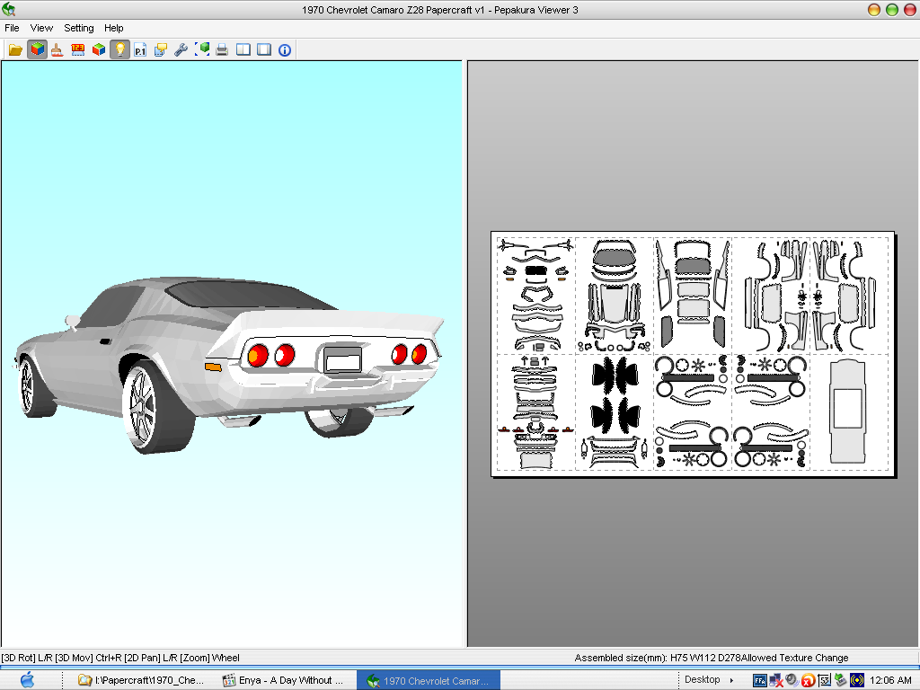The image size is (920, 690).
Task: Toggle the light bulb lighting button
Action: tap(119, 50)
